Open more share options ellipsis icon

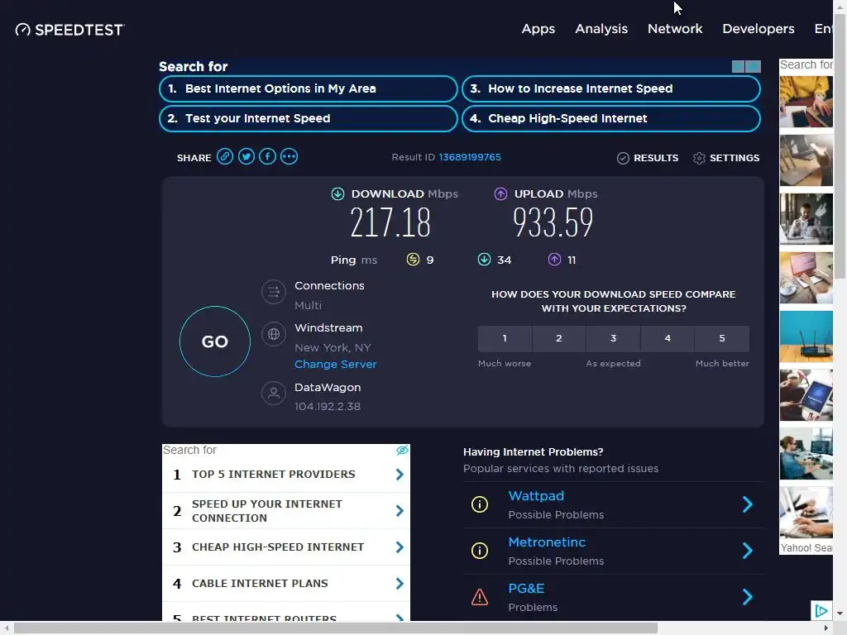point(289,156)
